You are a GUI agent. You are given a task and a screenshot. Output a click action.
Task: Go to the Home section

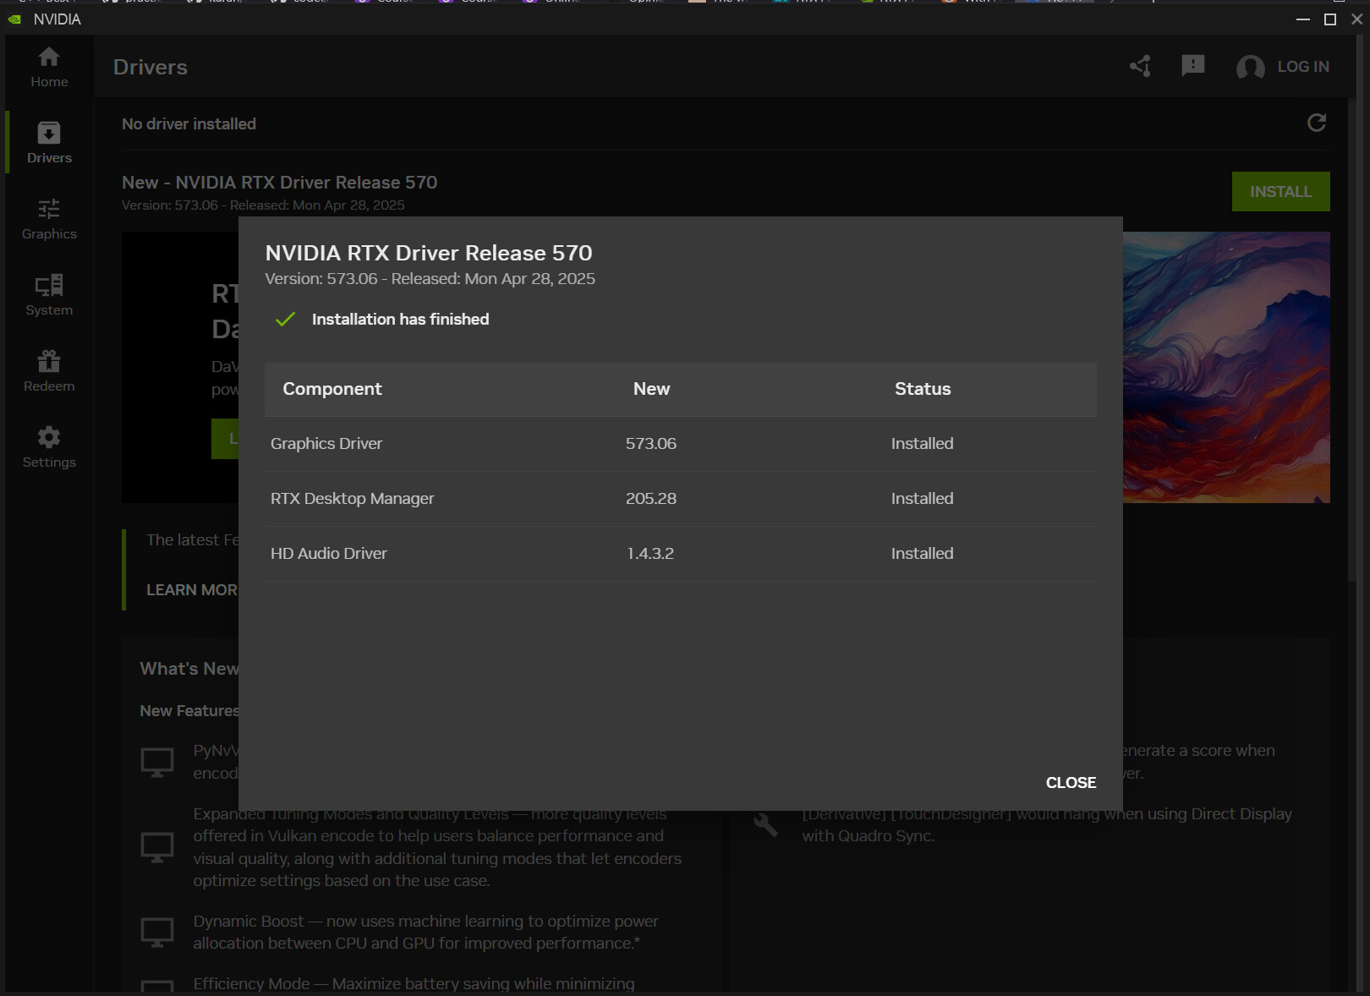49,67
